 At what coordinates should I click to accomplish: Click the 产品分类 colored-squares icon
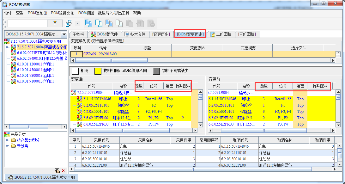coord(7,134)
